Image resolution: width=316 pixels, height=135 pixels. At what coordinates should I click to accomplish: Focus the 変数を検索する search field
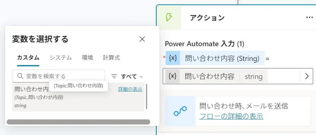(62, 76)
